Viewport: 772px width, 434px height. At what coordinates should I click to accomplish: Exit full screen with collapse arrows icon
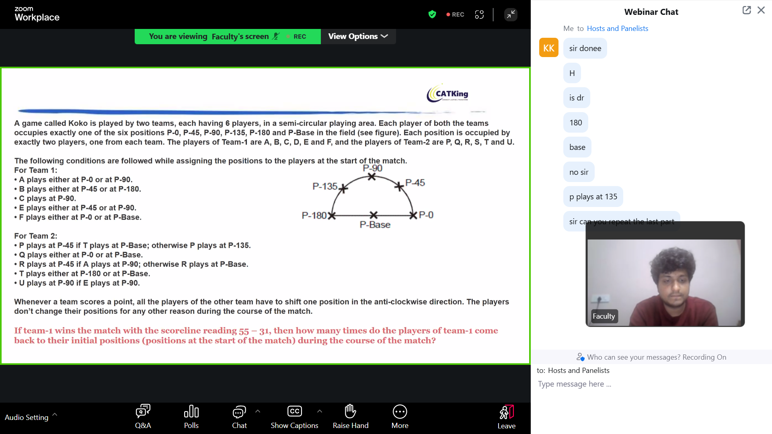coord(511,14)
